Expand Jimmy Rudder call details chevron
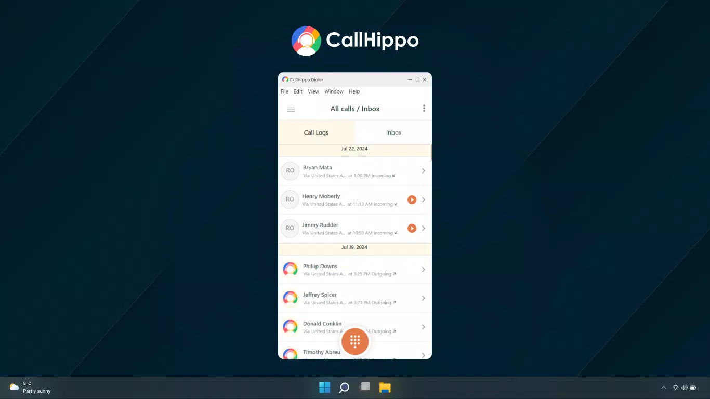The height and width of the screenshot is (399, 710). [424, 228]
